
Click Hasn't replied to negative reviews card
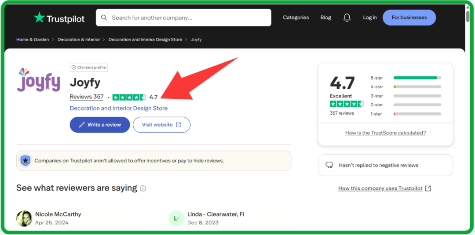(x=385, y=165)
